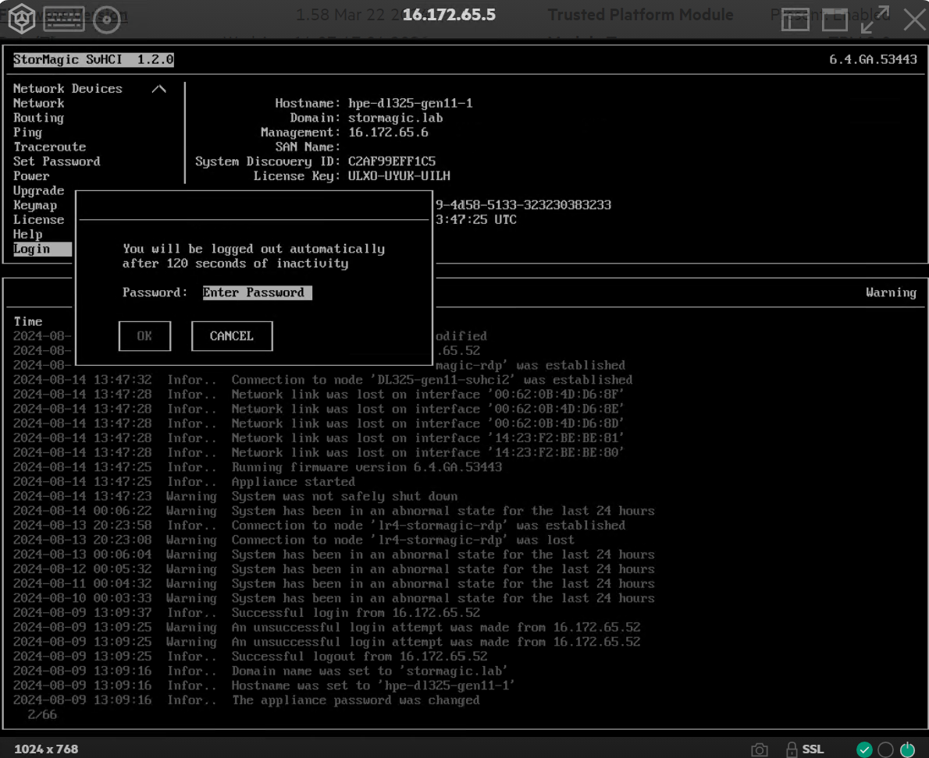
Task: Select the Network menu entry
Action: point(38,104)
